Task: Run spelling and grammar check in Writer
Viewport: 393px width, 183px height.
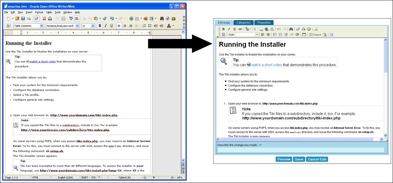Action: point(71,19)
